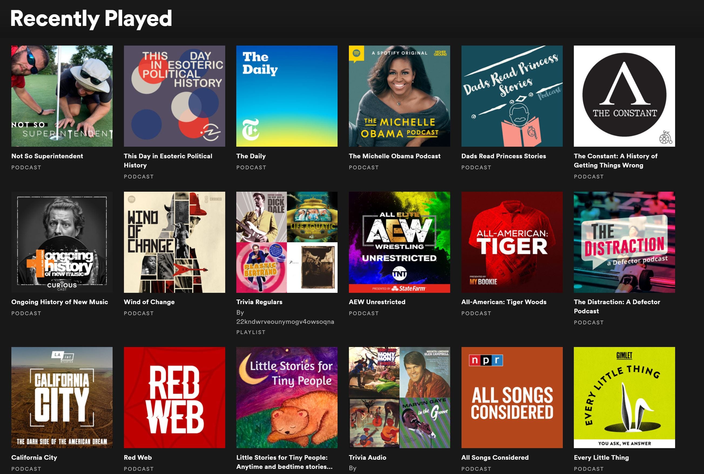Viewport: 704px width, 474px height.
Task: Click All-American: Tiger Woods title
Action: point(504,302)
